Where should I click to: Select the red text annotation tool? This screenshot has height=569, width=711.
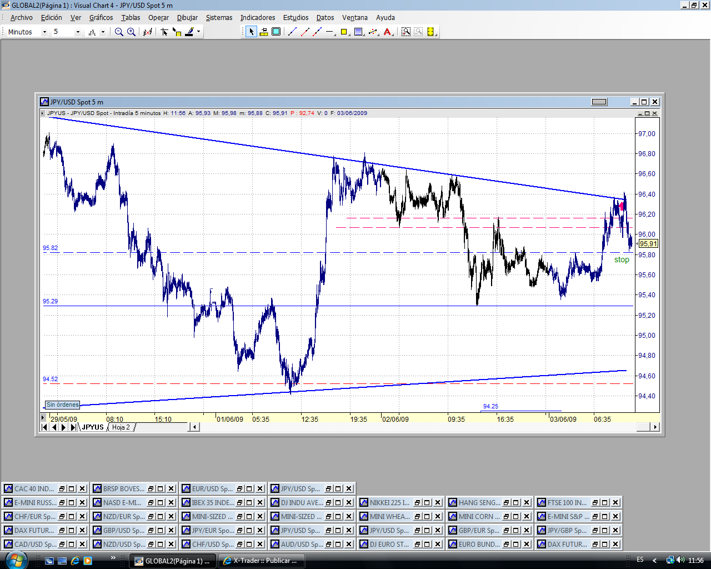[x=388, y=32]
